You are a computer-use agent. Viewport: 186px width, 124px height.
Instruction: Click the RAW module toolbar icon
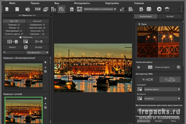point(38,9)
